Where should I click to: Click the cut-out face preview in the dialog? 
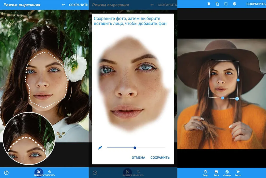point(133,84)
